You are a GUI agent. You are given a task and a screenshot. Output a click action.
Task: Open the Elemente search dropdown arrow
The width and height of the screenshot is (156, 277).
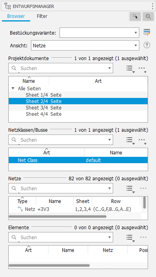[x=109, y=237]
